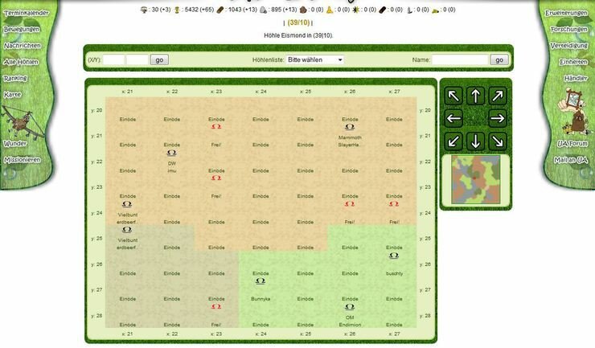Click Mail an UA link
Screen dimensions: 595x348
[x=571, y=160]
